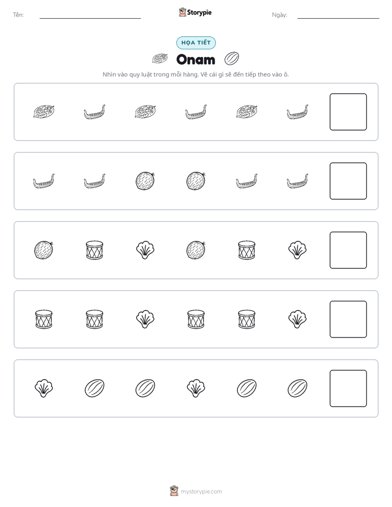Screen dimensions: 392x507
Task: Click the last striped seed in row five
Action: 297,388
